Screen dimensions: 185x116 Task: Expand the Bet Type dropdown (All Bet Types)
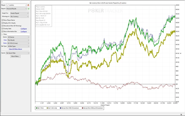(18, 46)
